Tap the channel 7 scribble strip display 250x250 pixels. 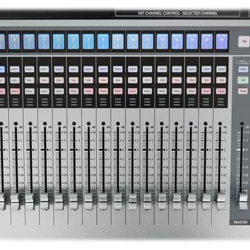[x=88, y=42]
